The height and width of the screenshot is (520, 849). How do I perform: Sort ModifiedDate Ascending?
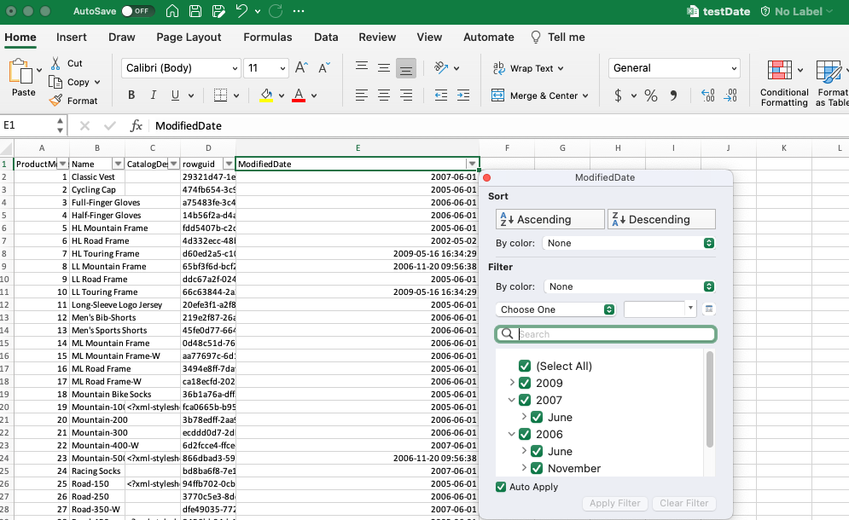coord(550,219)
